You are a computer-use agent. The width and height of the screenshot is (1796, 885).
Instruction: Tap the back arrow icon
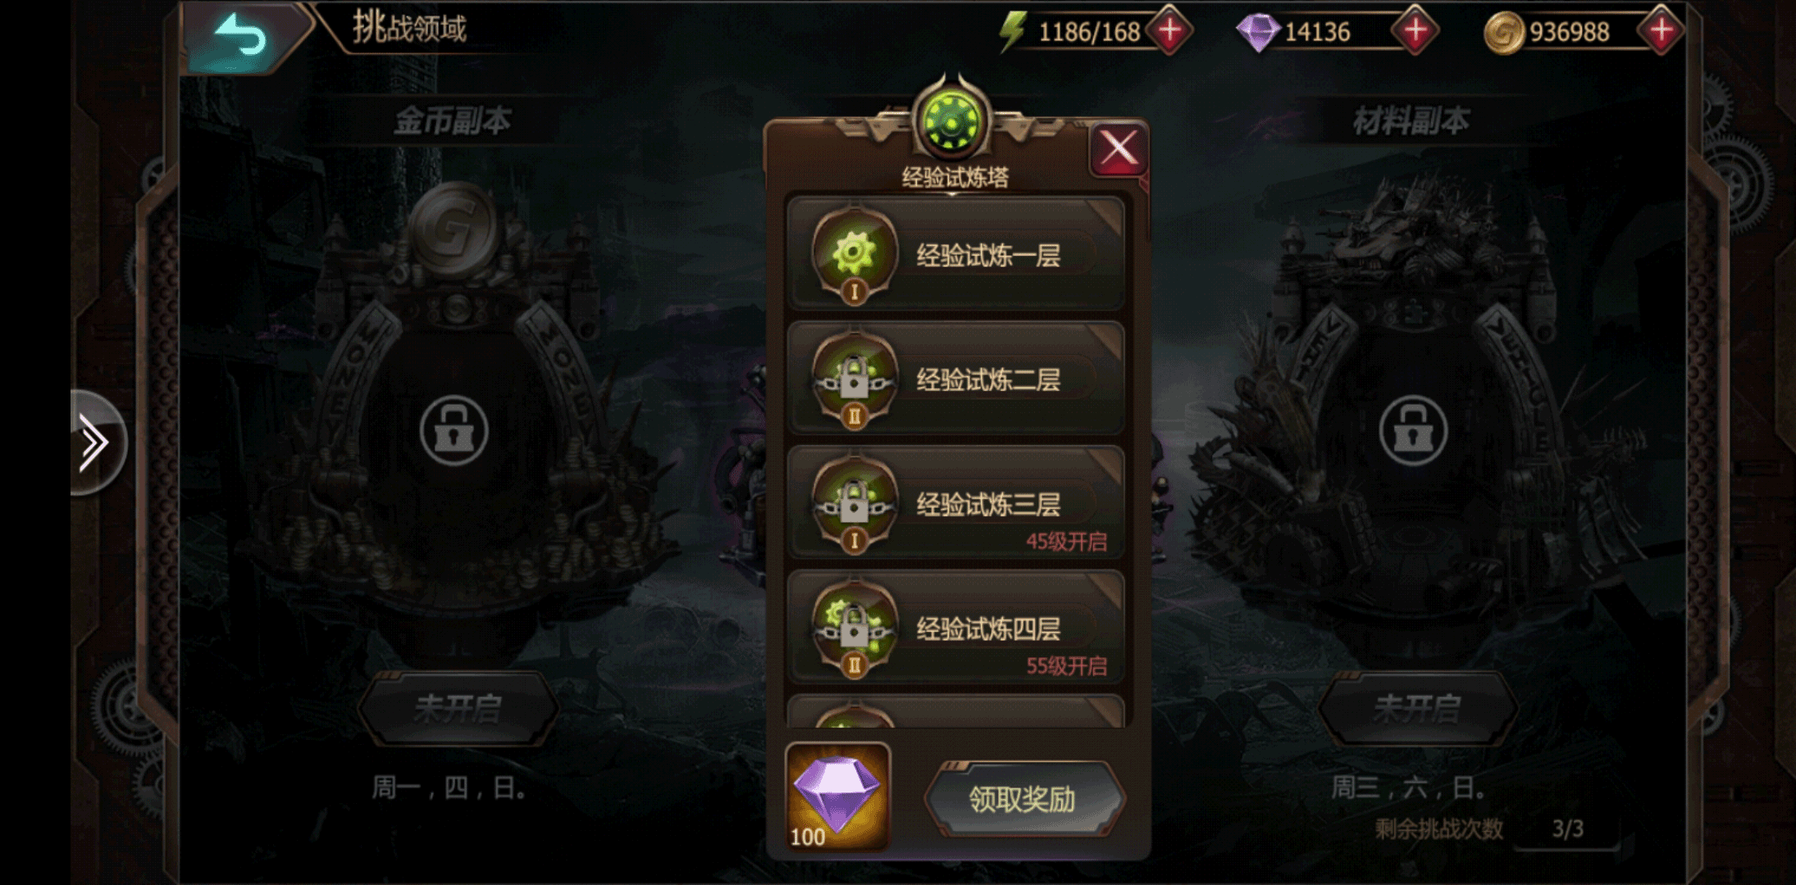click(x=241, y=37)
